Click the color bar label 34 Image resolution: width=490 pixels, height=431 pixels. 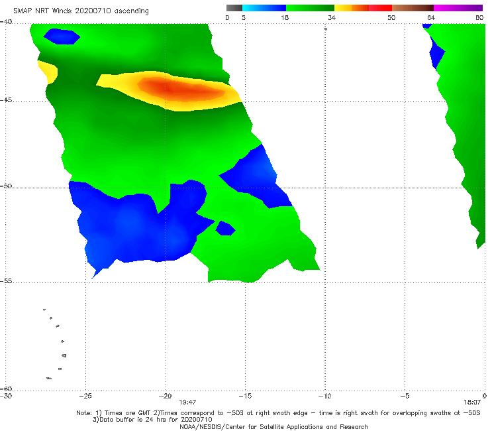pos(332,17)
